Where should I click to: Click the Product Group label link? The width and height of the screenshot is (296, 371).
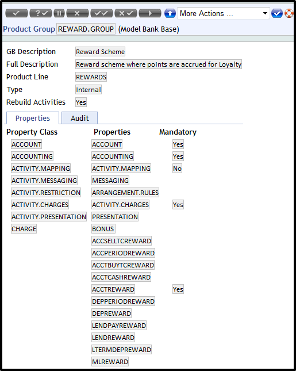click(29, 29)
